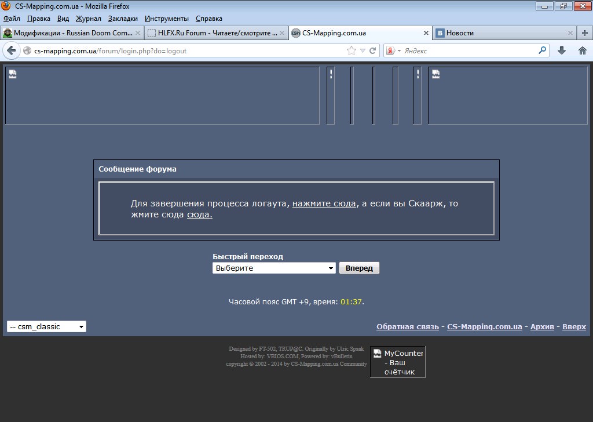Click the search magnifier icon in Yandex box
The width and height of the screenshot is (593, 422).
[543, 50]
